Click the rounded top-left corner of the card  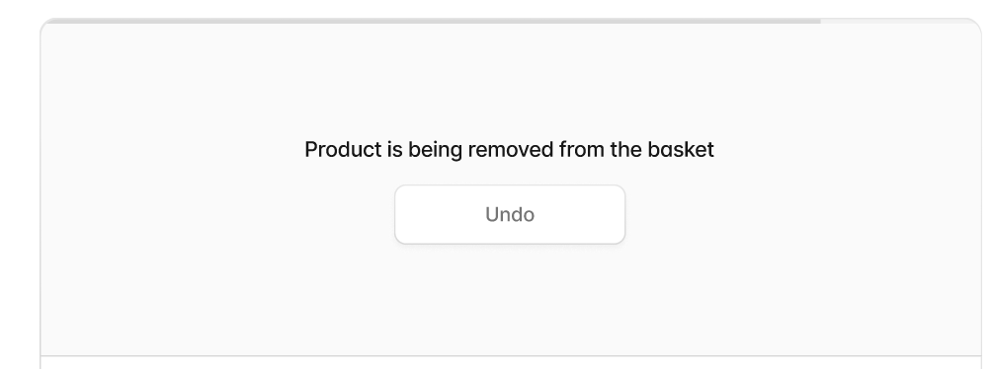48,26
